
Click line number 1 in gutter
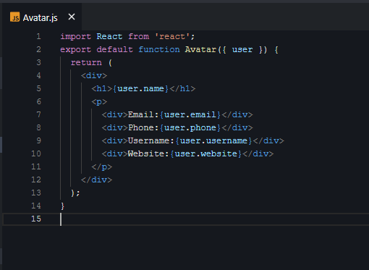tap(38, 36)
